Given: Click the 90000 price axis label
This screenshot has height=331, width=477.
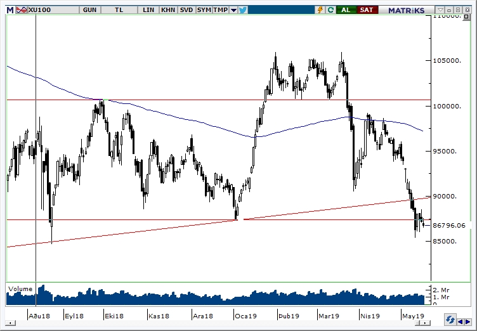Looking at the screenshot, I should point(445,196).
